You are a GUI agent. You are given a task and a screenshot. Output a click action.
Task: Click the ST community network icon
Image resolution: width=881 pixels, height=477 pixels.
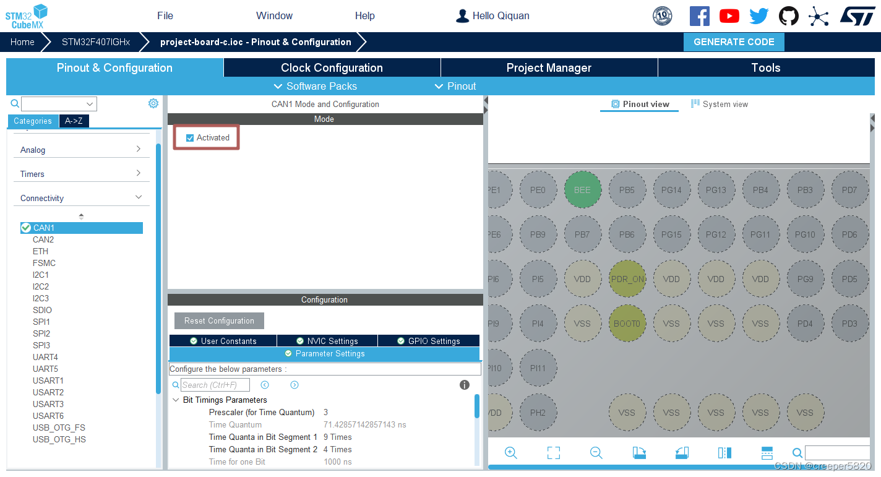(x=819, y=16)
